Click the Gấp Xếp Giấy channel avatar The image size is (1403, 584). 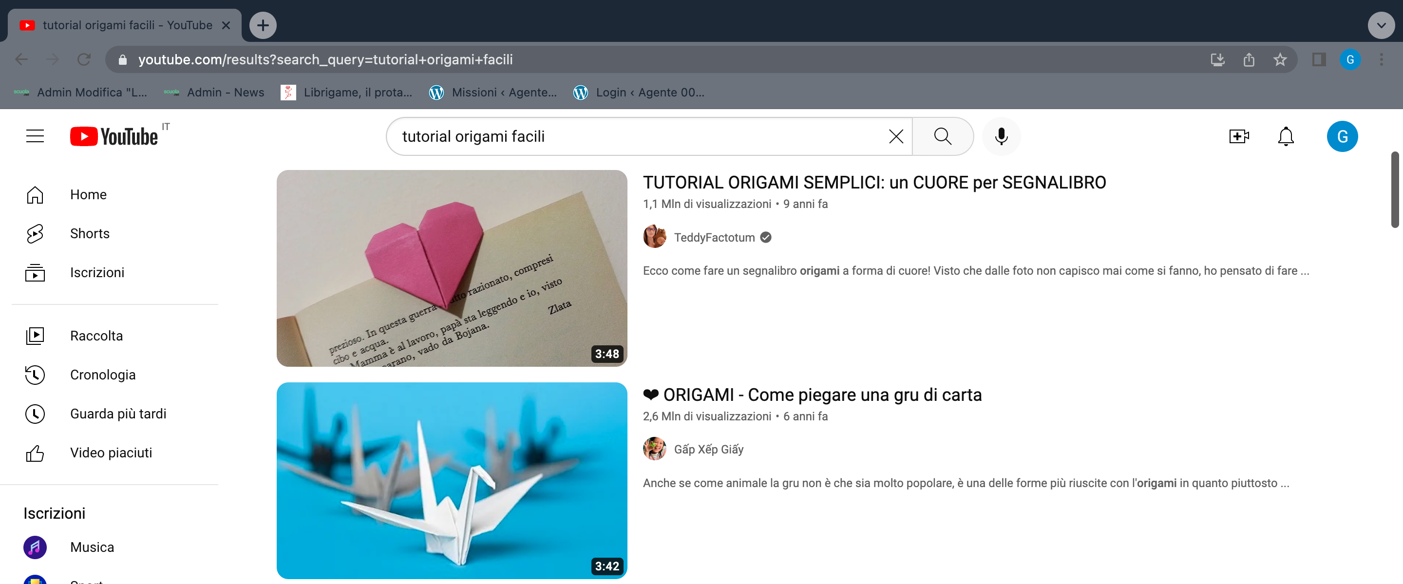click(x=654, y=449)
